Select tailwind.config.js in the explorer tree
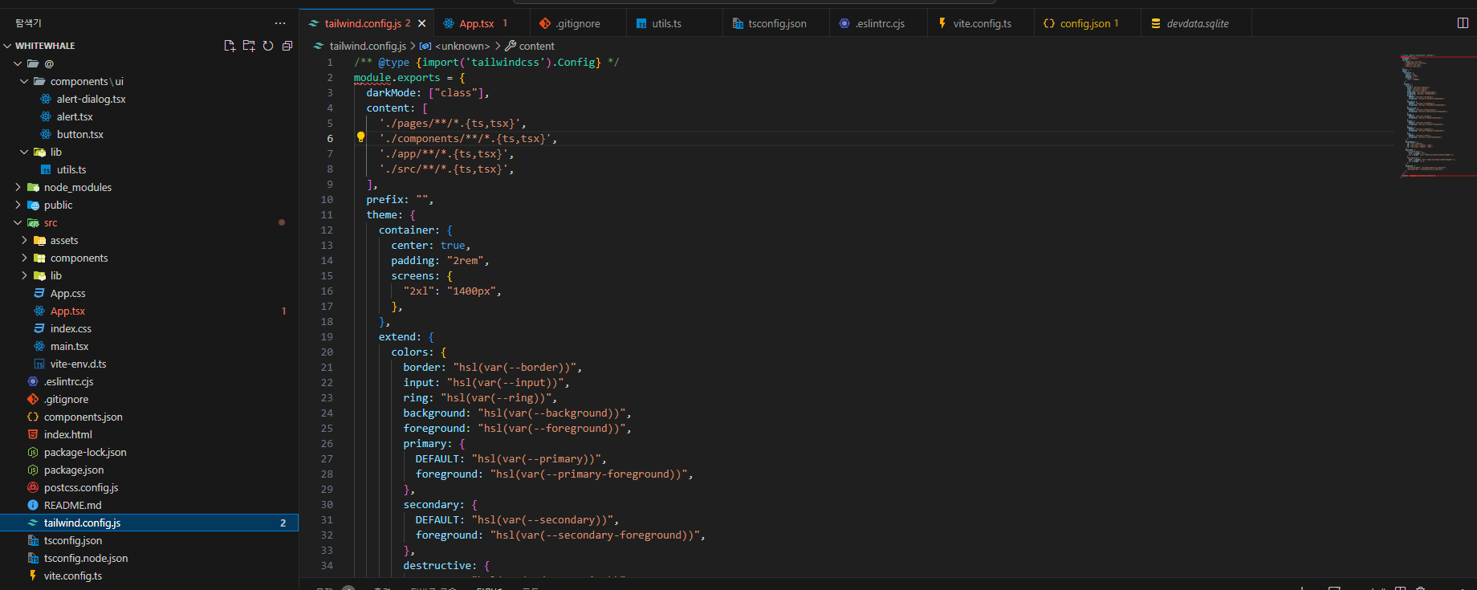The width and height of the screenshot is (1477, 590). 149,523
